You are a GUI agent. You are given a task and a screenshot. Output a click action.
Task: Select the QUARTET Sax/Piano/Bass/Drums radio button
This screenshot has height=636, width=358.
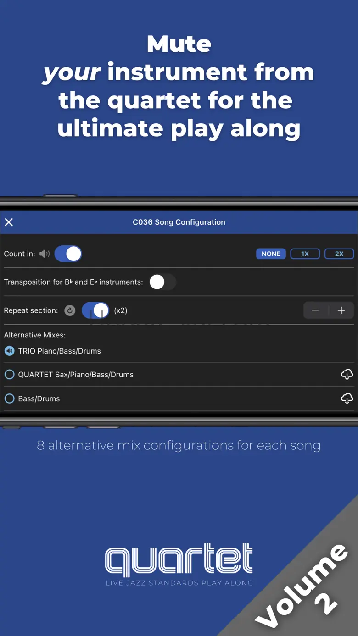point(9,375)
